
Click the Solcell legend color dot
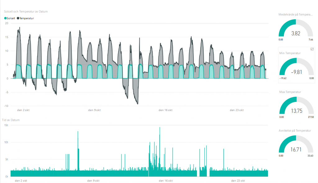point(6,18)
